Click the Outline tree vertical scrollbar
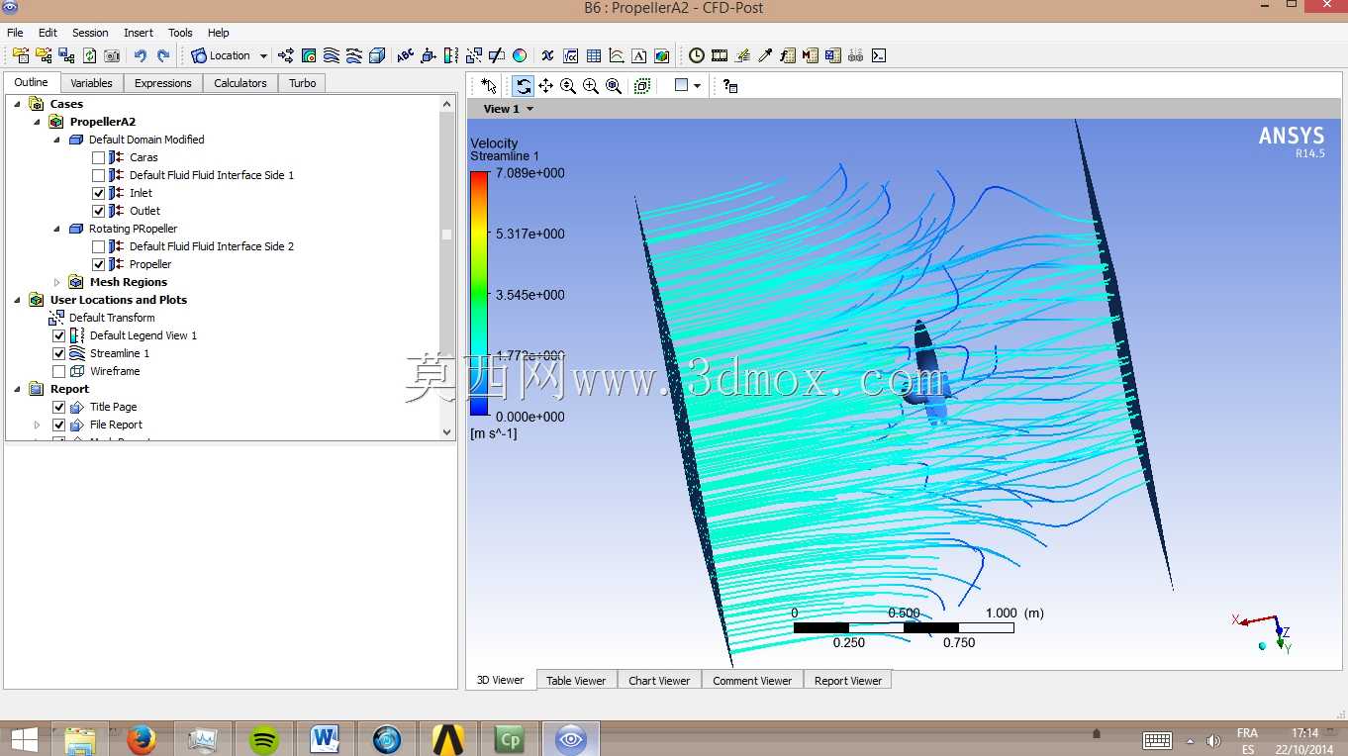The width and height of the screenshot is (1348, 756). coord(447,267)
